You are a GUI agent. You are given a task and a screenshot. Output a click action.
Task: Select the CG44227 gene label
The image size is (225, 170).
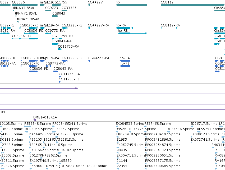95,2
